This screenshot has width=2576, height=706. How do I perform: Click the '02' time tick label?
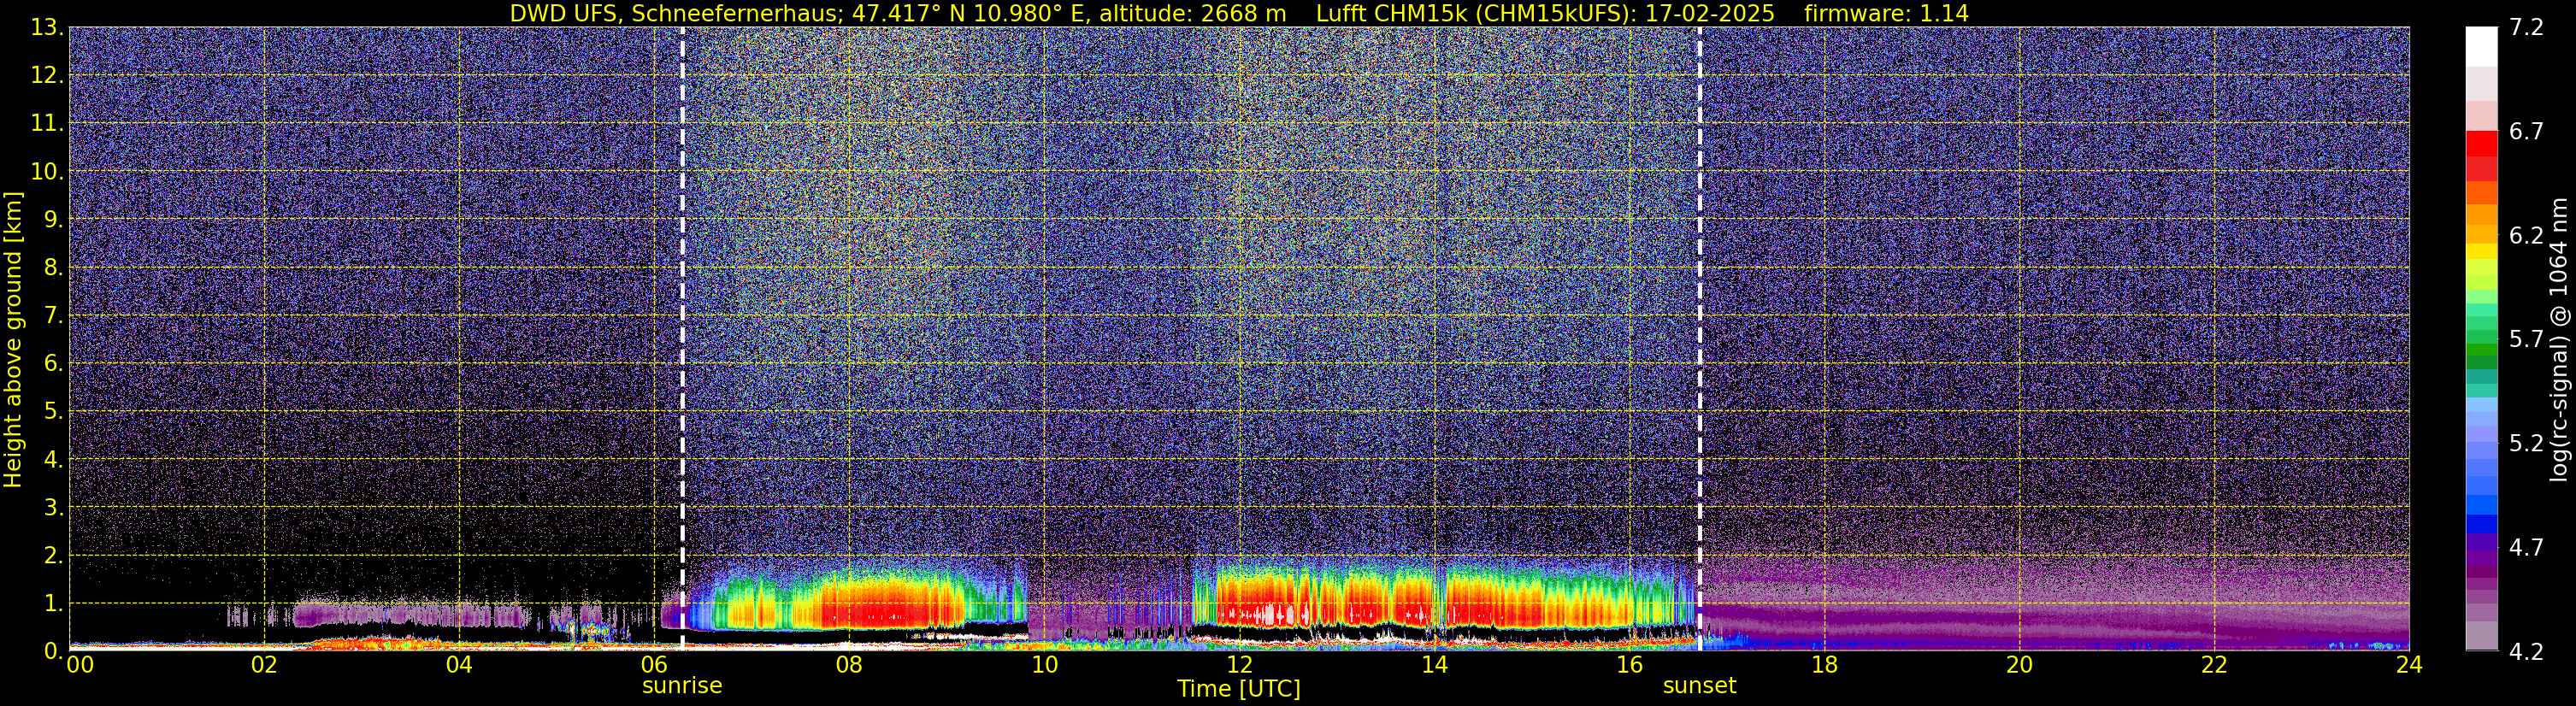click(264, 665)
